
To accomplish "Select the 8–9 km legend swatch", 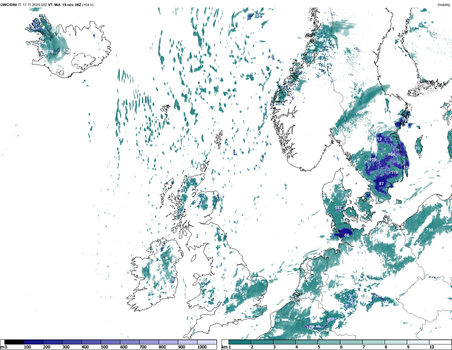I will pos(395,342).
